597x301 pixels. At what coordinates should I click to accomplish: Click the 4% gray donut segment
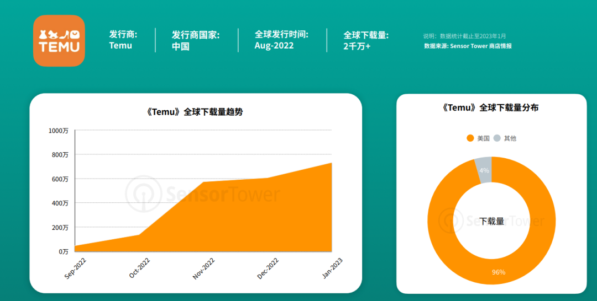point(484,170)
